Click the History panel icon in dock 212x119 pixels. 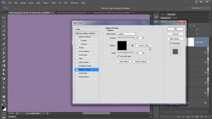(x=156, y=17)
